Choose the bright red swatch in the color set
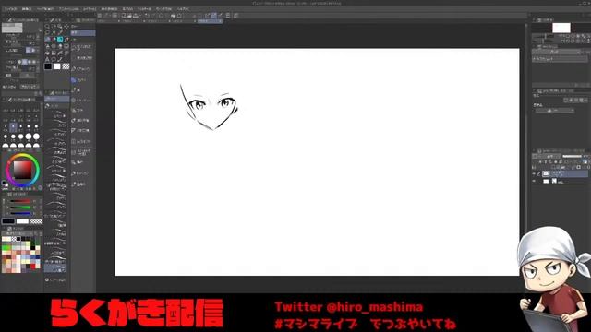 (33, 267)
